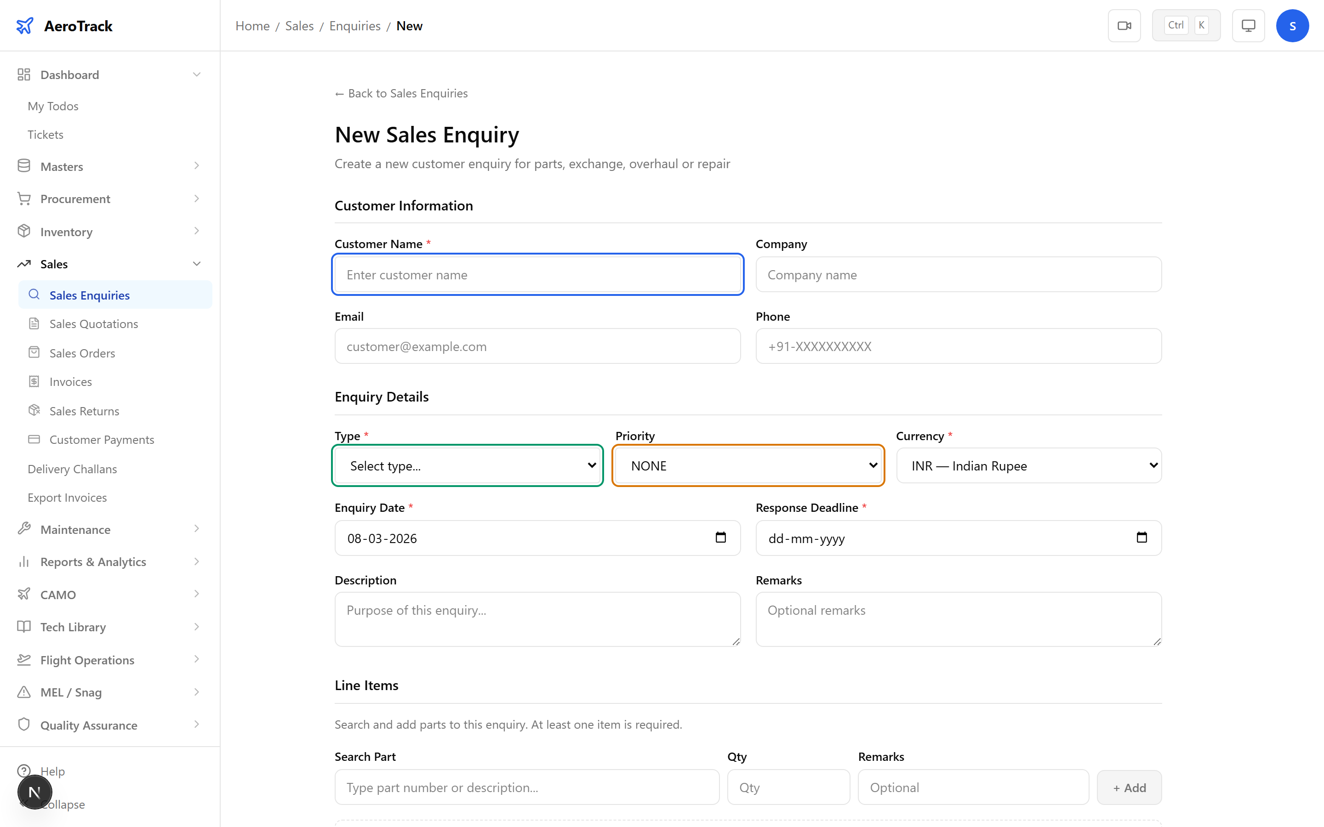
Task: Open the display/monitor icon near the avatar
Action: (1248, 25)
